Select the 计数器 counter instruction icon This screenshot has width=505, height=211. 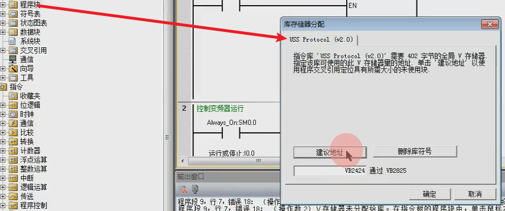(13, 151)
